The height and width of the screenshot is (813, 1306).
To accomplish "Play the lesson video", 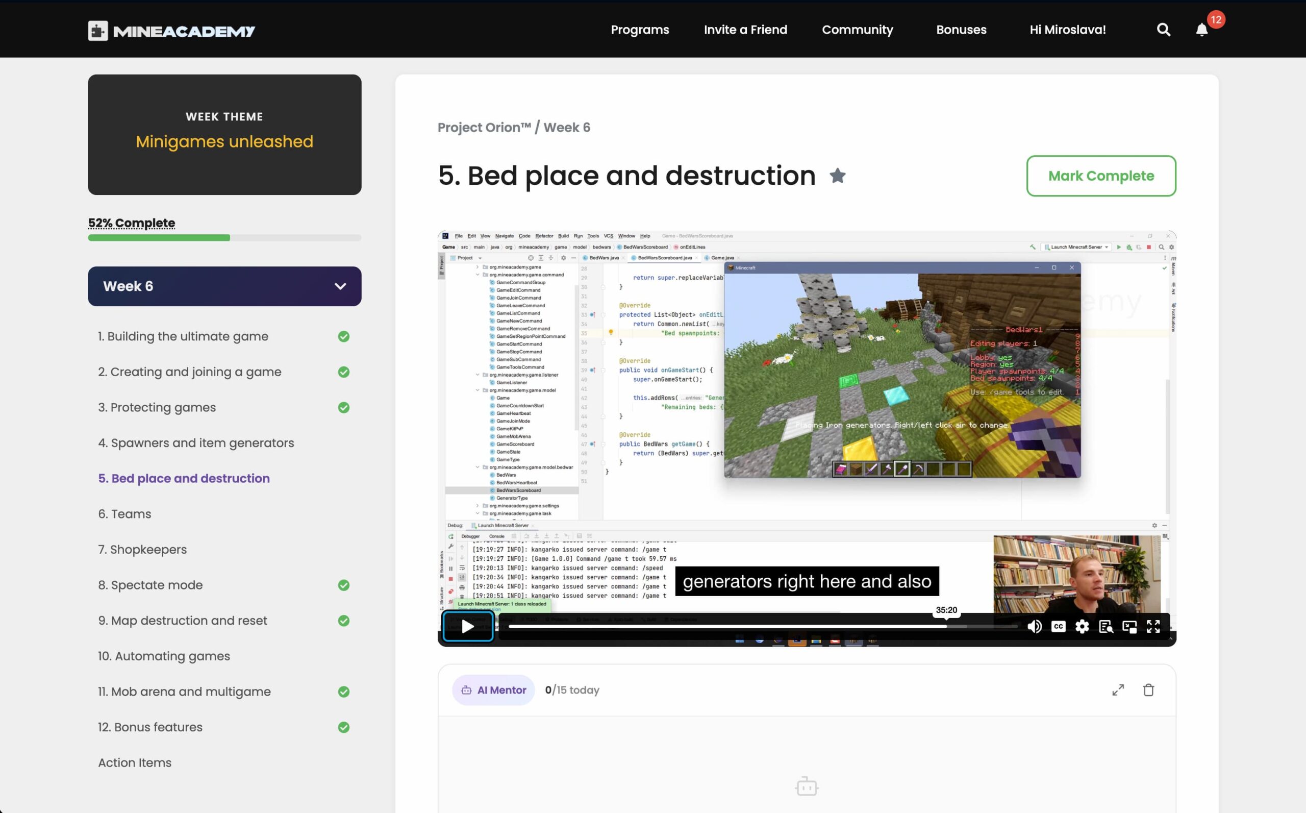I will tap(468, 626).
